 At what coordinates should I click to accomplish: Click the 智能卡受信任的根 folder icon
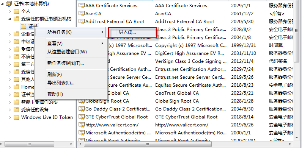click(16, 102)
